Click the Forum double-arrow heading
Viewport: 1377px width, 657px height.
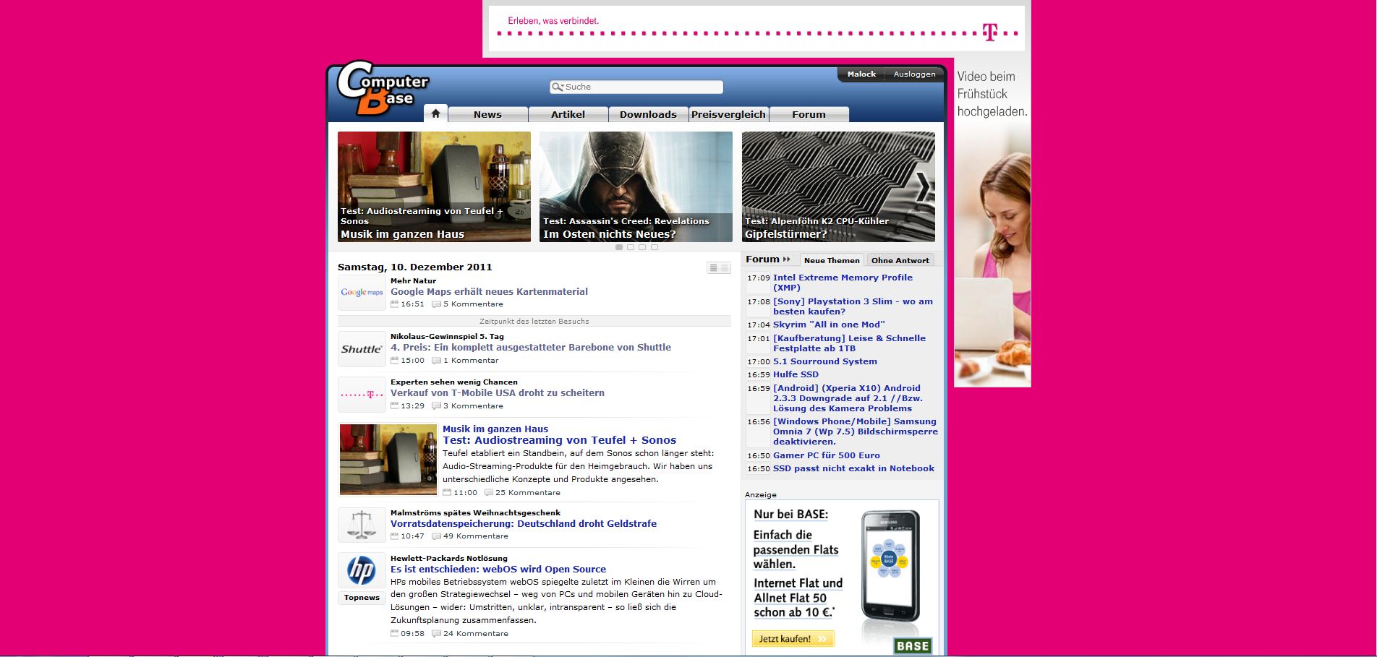coord(768,259)
